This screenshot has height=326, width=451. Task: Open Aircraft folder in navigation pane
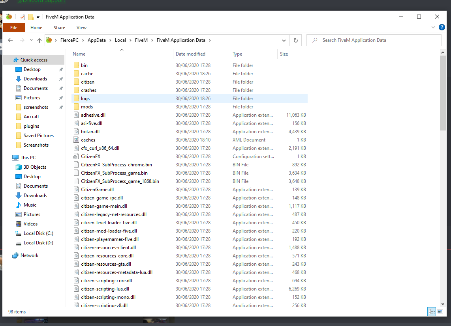tap(31, 117)
